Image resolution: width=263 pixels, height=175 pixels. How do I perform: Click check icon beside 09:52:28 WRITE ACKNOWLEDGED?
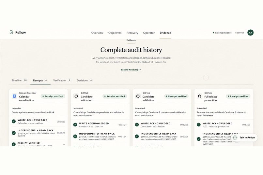tap(137, 125)
